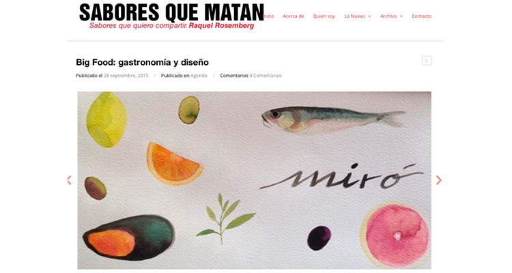Screen dimensions: 512x273
Task: Expand the Archivo dropdown chevron
Action: point(401,16)
